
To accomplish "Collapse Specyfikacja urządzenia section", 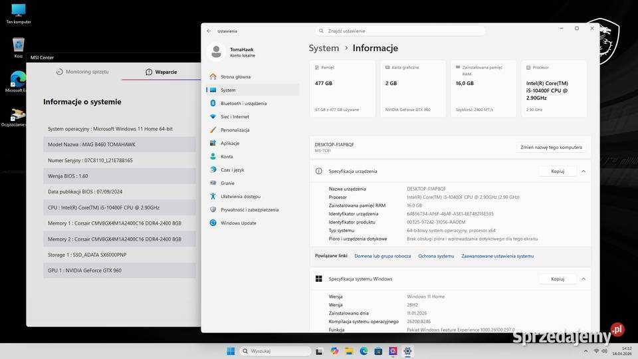I will (583, 171).
